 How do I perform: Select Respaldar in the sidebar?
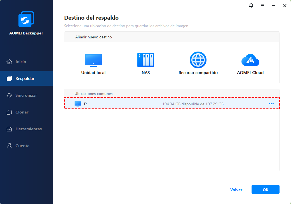[x=26, y=78]
